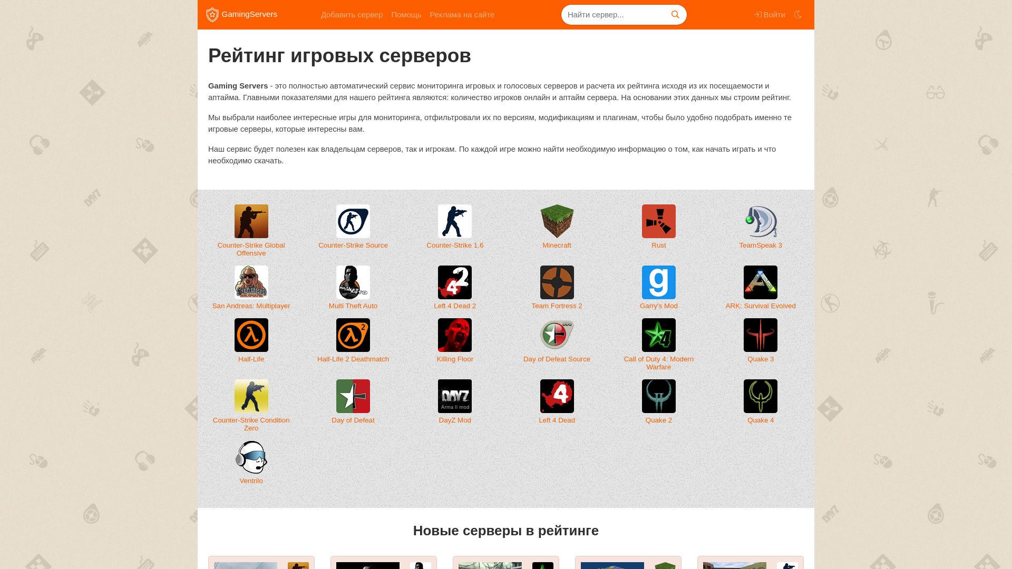Screen dimensions: 1012x569
Task: Select the Call of Duty 4 icon
Action: [x=659, y=335]
